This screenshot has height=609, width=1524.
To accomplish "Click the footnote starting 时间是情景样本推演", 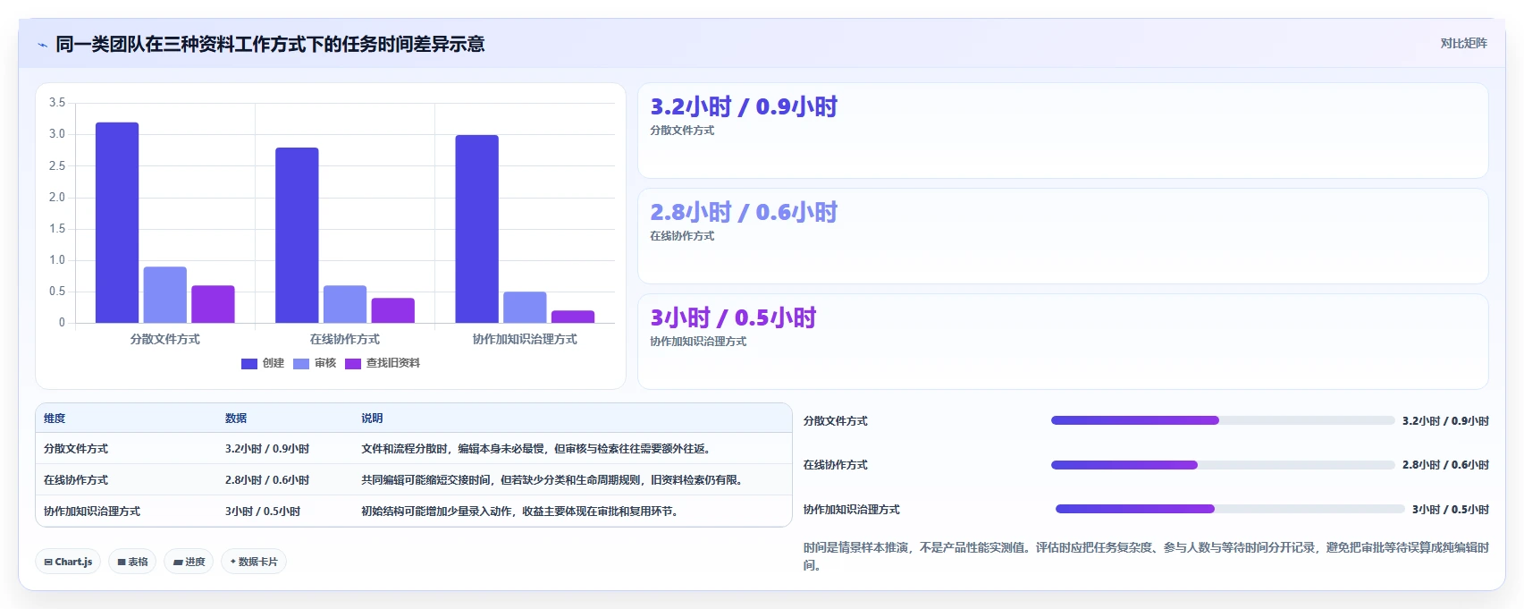I will (x=1146, y=556).
